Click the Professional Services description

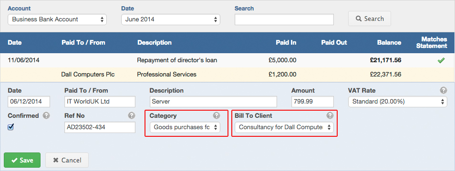(x=166, y=75)
